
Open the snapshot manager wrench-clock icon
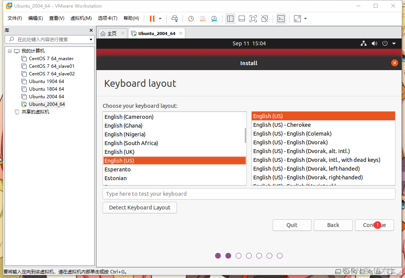pyautogui.click(x=214, y=19)
